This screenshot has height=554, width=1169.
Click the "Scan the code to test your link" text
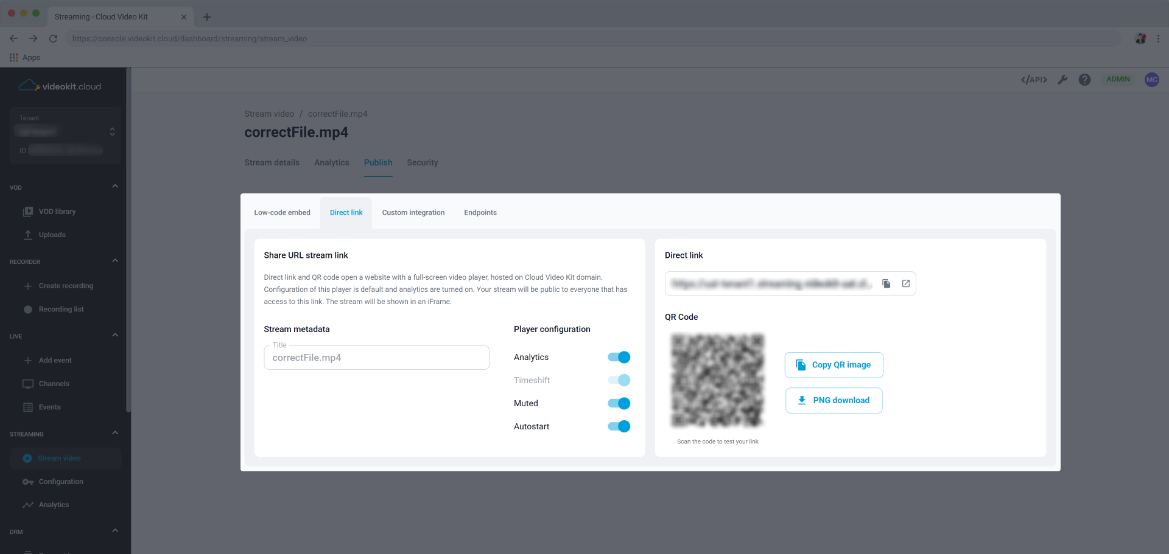(x=718, y=442)
